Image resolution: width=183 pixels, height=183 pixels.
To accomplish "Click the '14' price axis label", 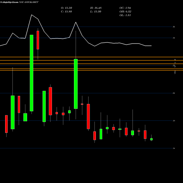I will [174, 148].
